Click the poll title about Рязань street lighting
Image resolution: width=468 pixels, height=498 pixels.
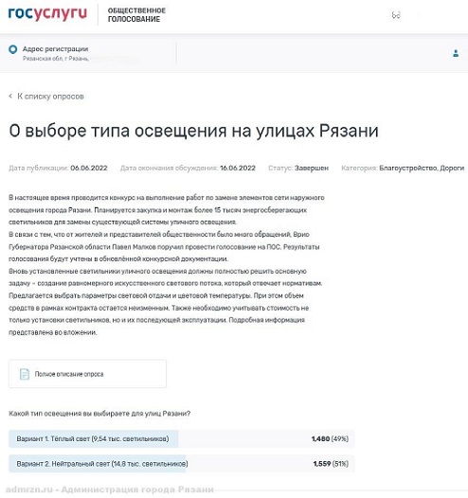[x=194, y=131]
